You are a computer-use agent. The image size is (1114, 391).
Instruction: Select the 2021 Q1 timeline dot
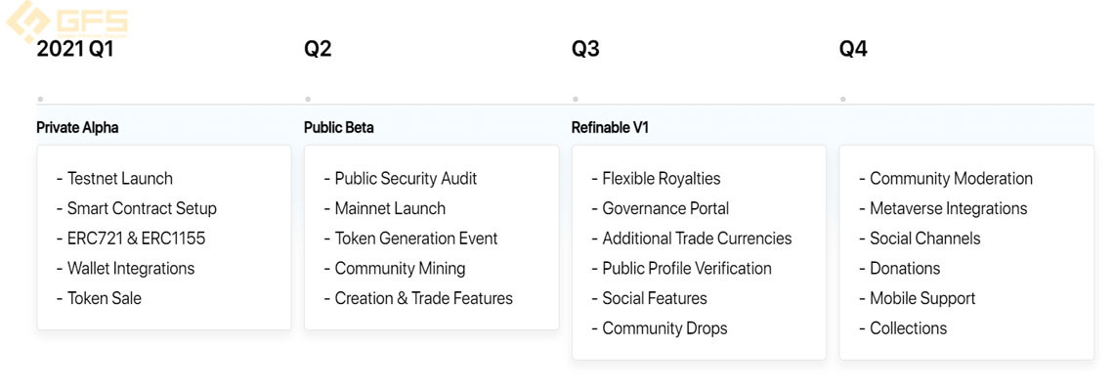tap(40, 99)
